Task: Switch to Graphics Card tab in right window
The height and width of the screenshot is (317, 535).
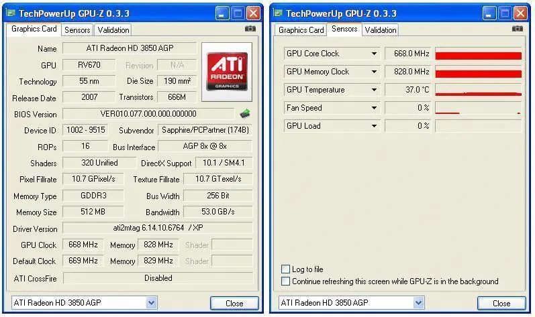Action: [x=301, y=30]
